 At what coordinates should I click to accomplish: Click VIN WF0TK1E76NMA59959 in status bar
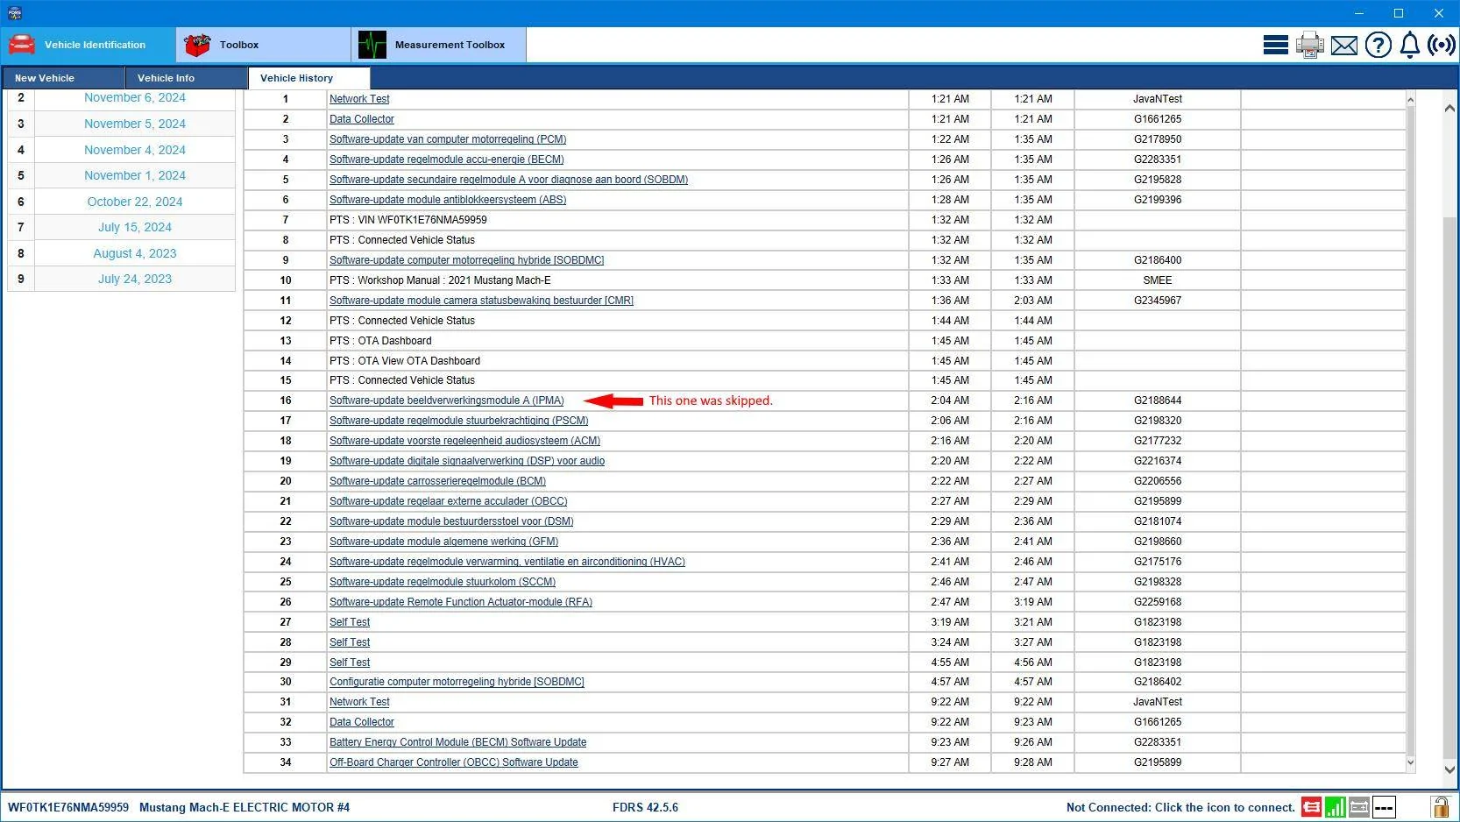tap(68, 807)
